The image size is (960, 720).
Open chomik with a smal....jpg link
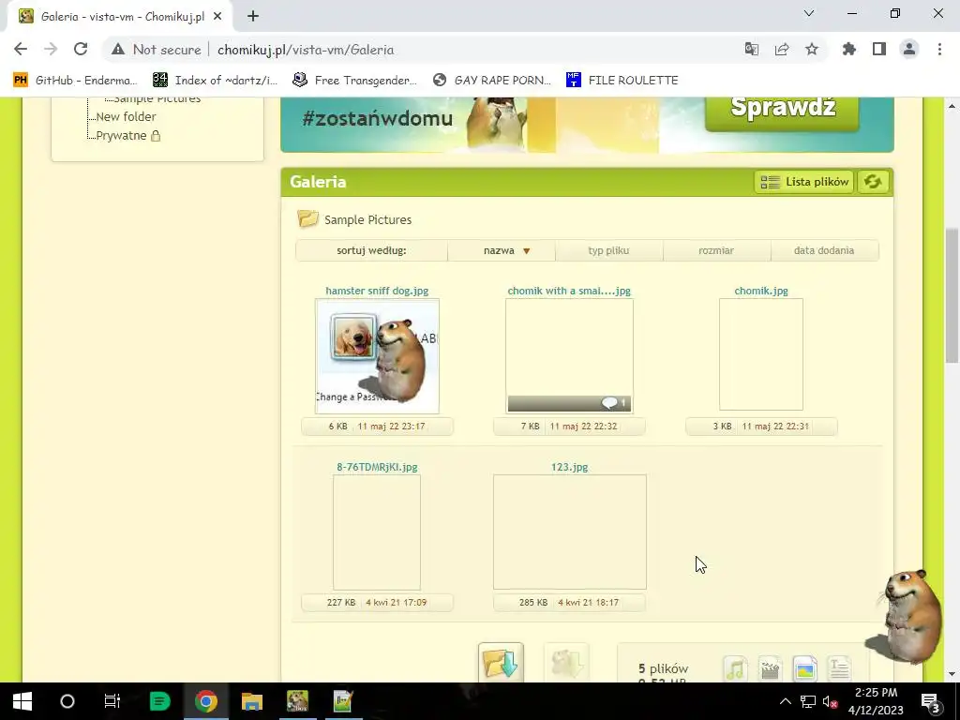[x=569, y=291]
